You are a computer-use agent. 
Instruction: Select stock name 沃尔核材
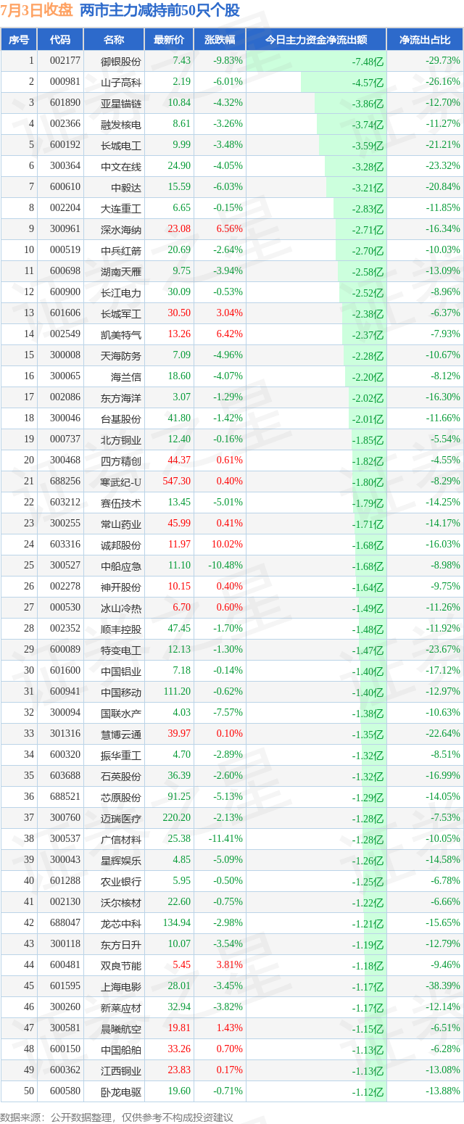click(121, 902)
